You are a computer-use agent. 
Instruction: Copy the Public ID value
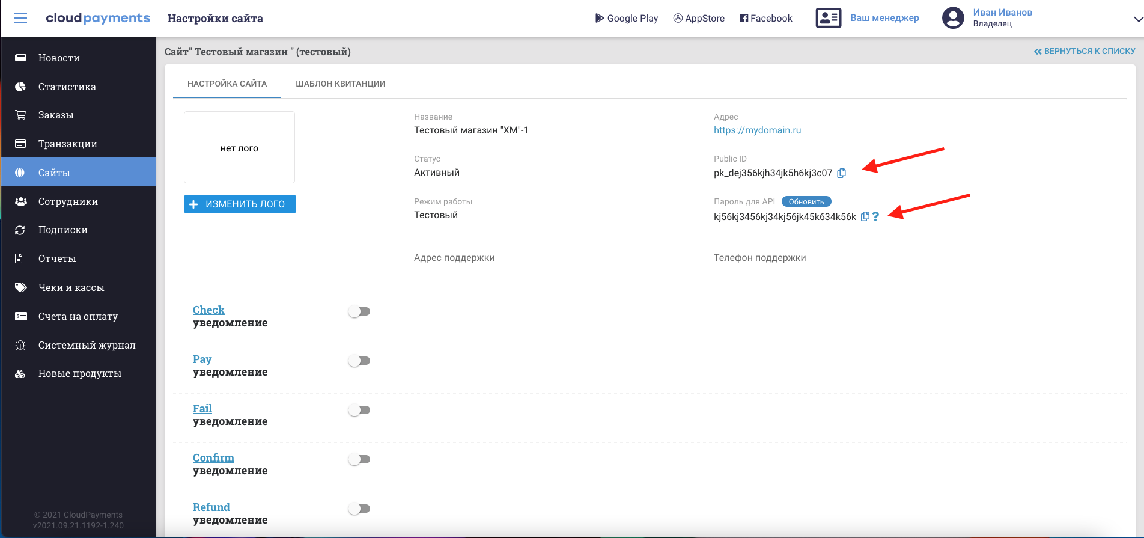pos(842,173)
